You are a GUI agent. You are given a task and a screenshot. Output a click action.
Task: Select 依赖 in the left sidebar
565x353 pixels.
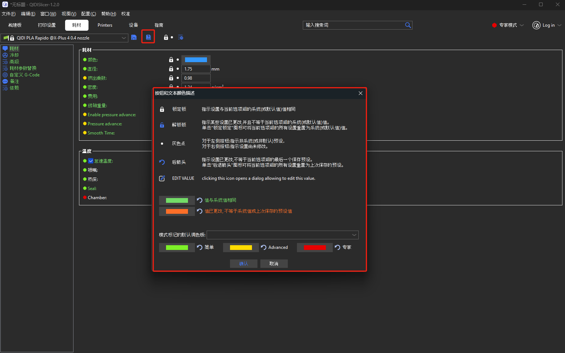[14, 88]
